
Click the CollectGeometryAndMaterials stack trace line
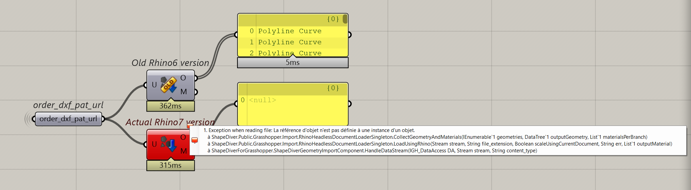tap(427, 137)
